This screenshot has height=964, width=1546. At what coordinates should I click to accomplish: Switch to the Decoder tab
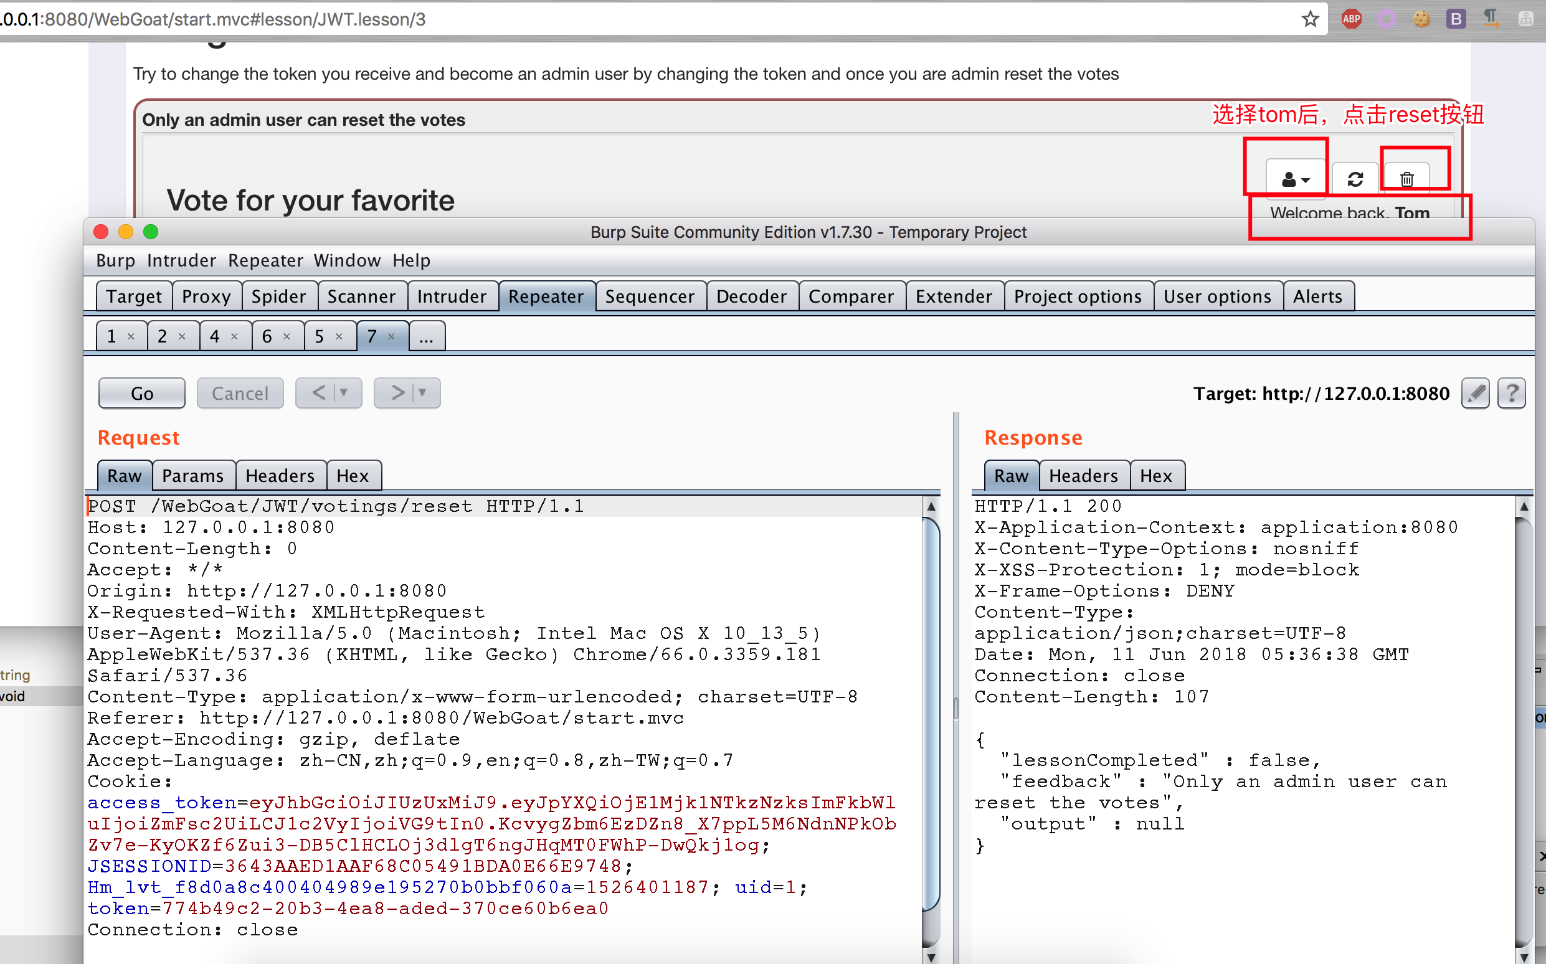752,296
